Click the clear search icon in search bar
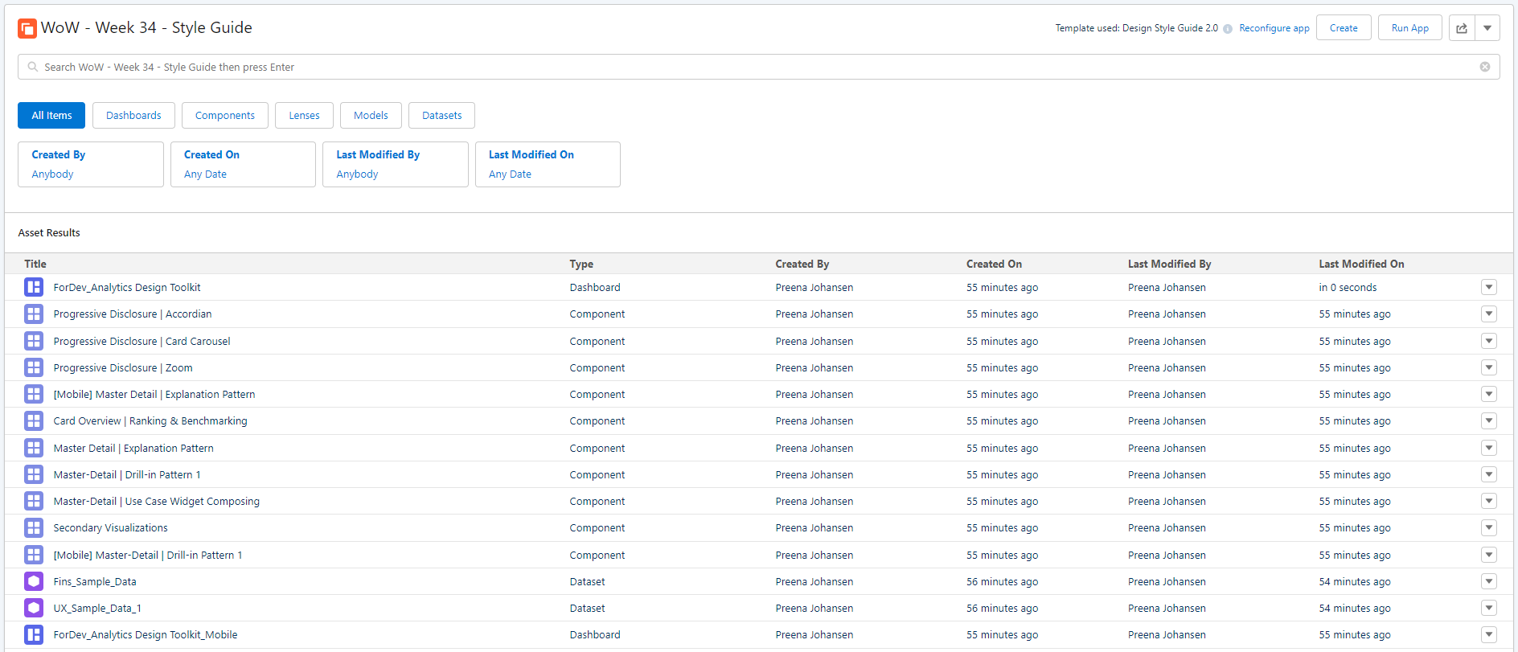 click(x=1485, y=67)
